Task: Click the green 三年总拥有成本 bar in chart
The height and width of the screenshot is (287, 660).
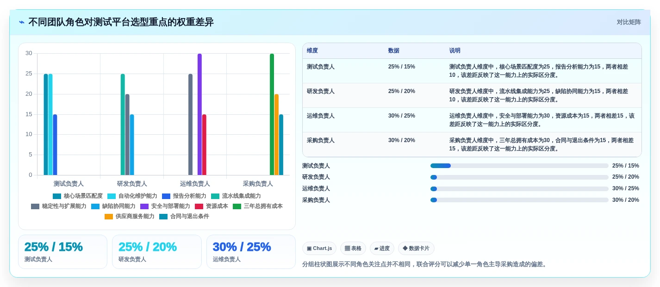Action: [272, 114]
